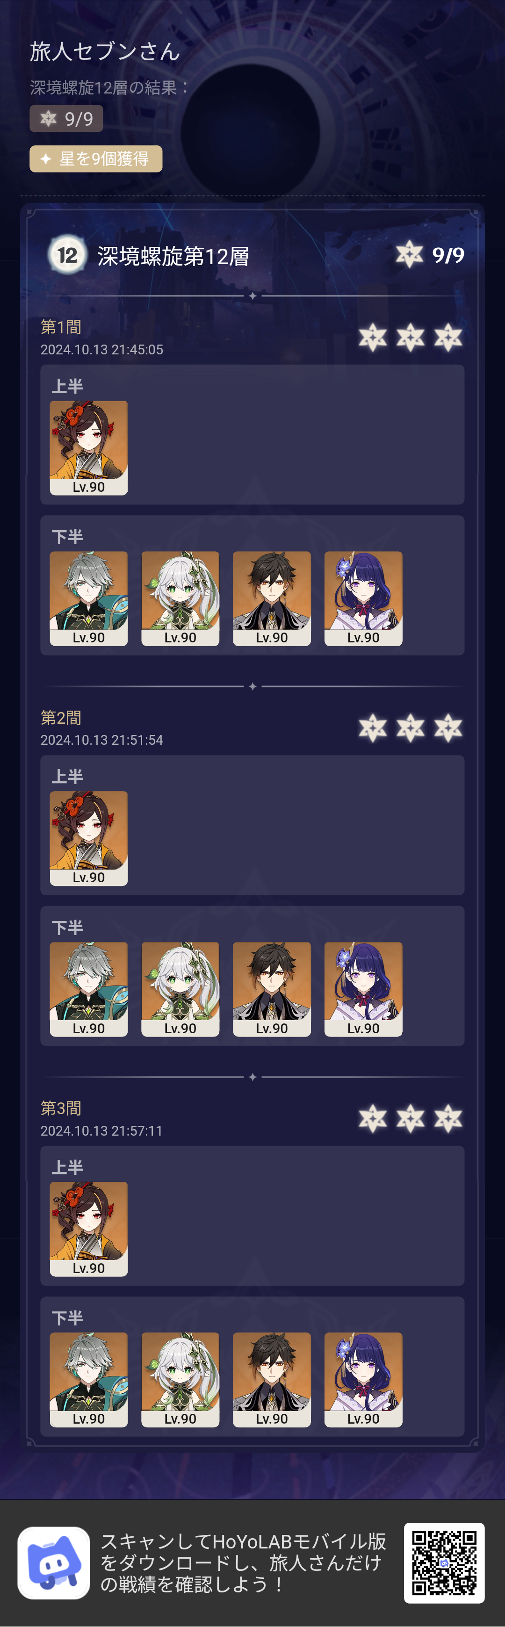Screen dimensions: 505x1627
Task: Click the first star of chamber 第1間
Action: coord(373,337)
